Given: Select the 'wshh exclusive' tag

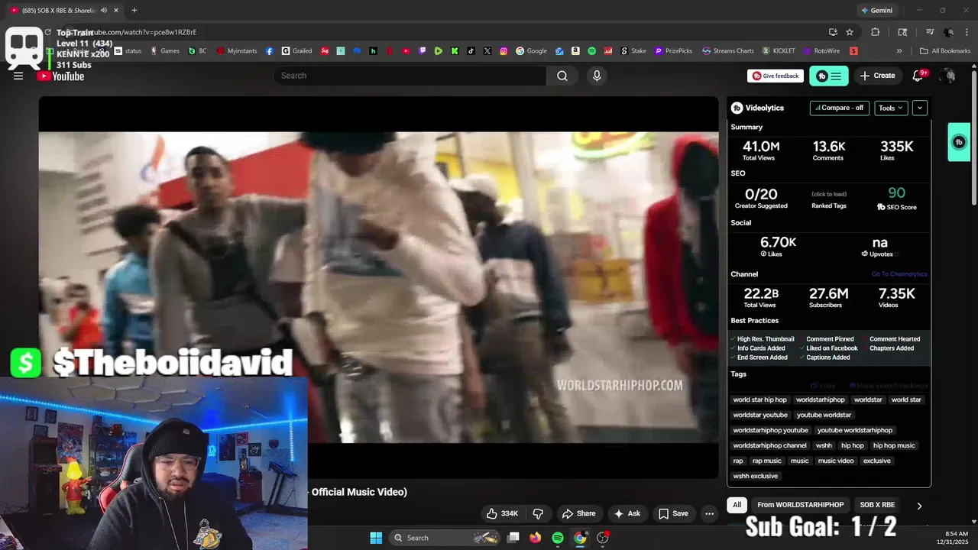Looking at the screenshot, I should pos(755,476).
